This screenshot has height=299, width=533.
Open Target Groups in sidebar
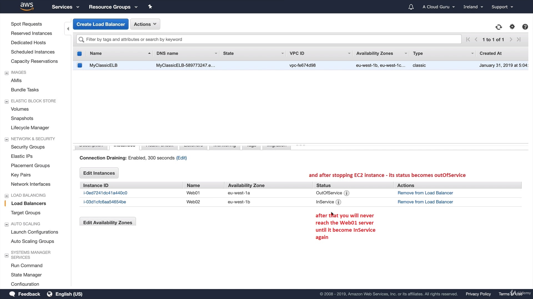point(26,213)
